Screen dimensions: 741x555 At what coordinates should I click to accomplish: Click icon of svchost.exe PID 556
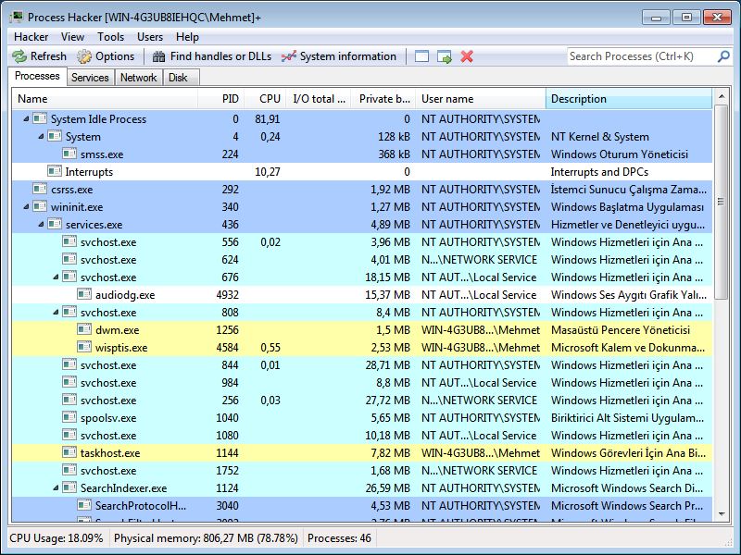tap(69, 241)
